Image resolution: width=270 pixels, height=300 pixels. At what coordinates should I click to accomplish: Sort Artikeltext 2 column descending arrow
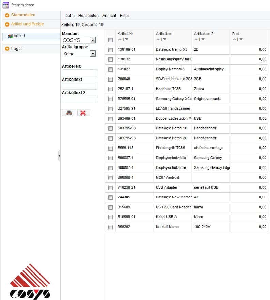[x=203, y=39]
